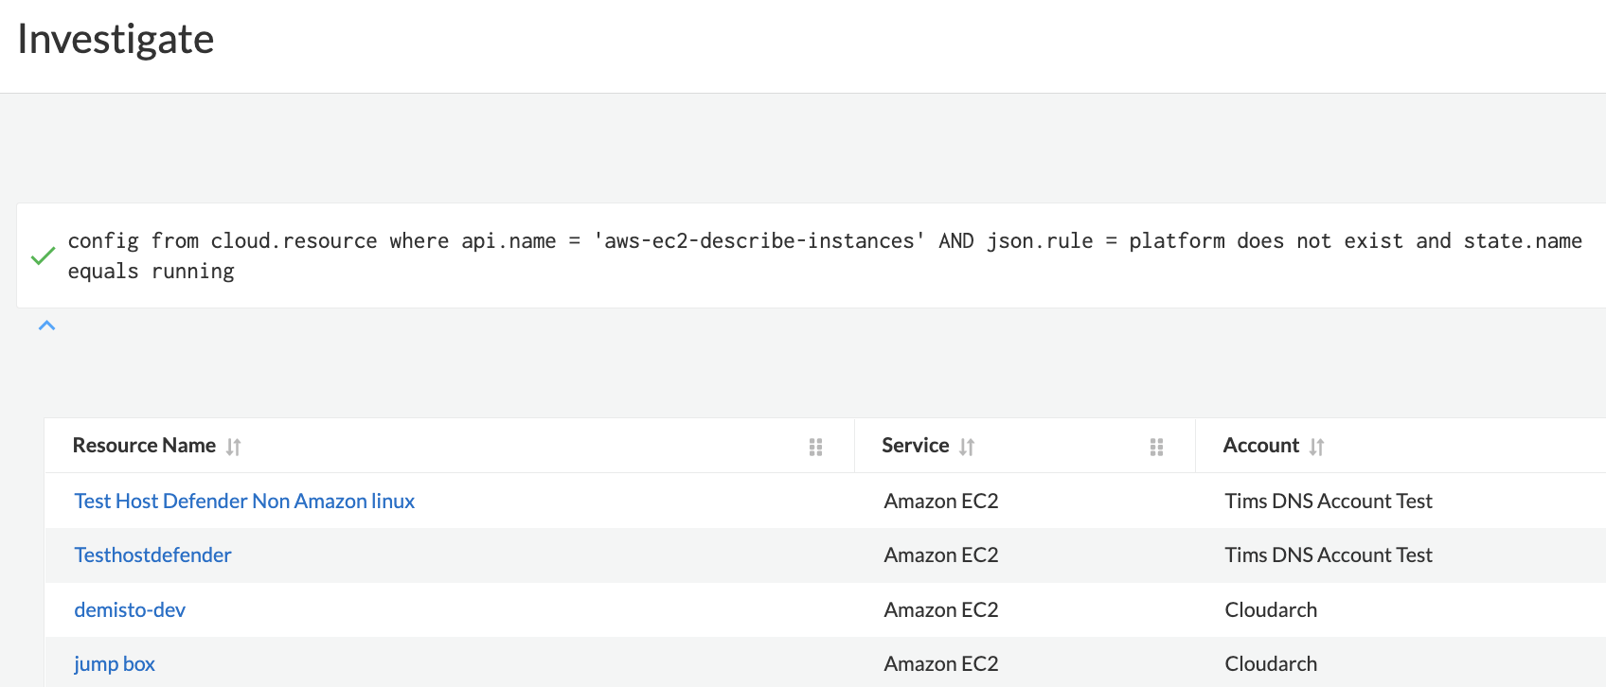Open the jump box resource link
The width and height of the screenshot is (1606, 687).
tap(115, 663)
